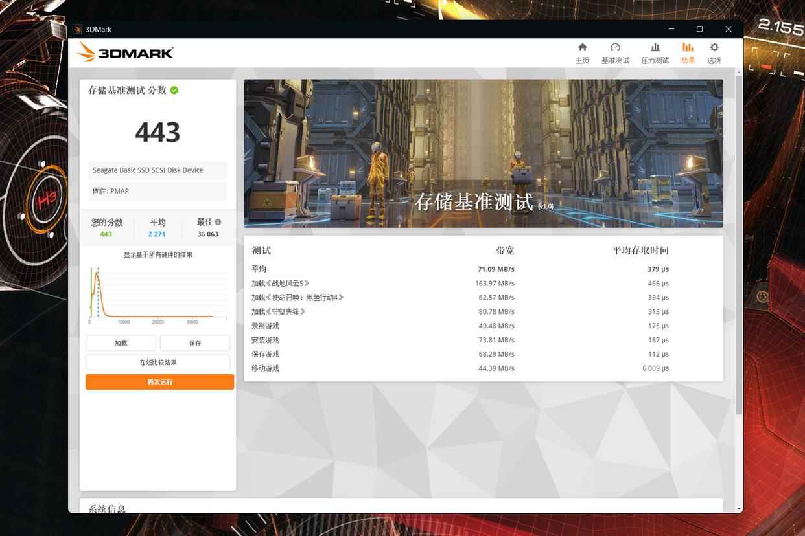
Task: Click the green validation checkmark icon
Action: (174, 90)
